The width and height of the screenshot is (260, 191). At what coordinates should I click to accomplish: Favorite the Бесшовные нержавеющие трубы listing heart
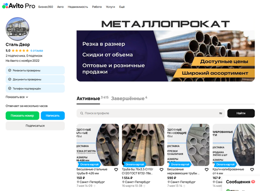pos(207,169)
